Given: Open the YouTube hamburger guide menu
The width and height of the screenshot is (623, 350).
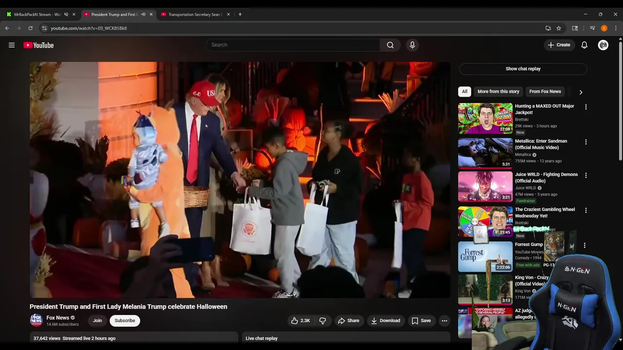Looking at the screenshot, I should 12,45.
